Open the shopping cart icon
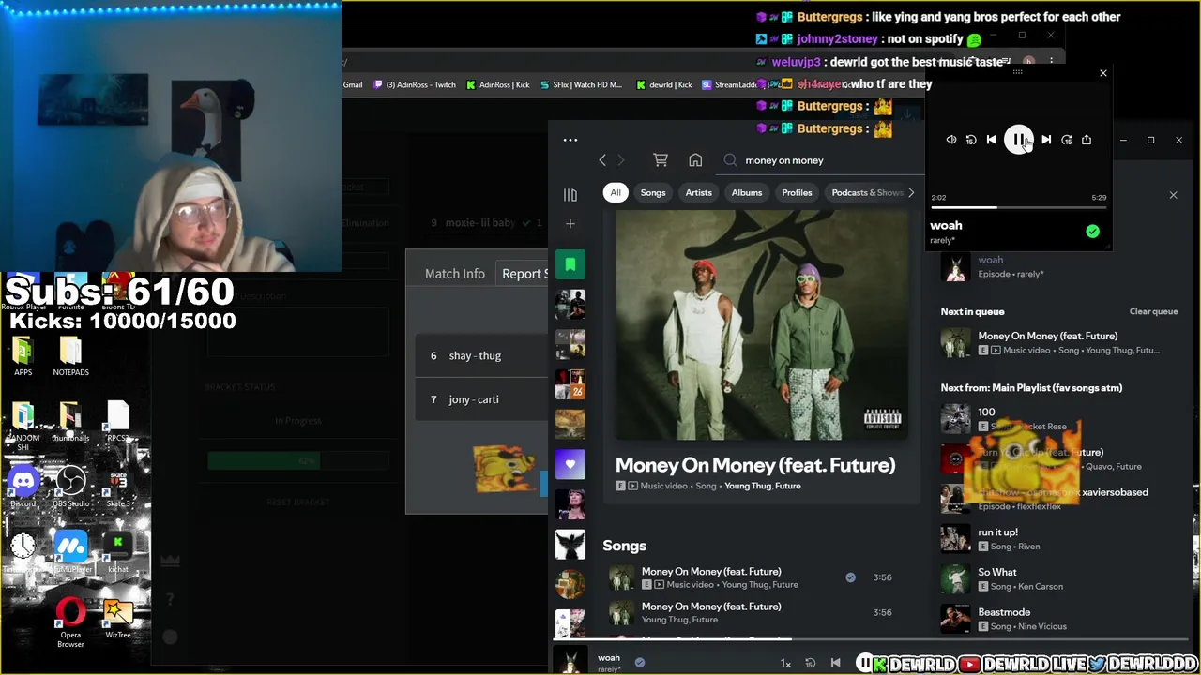Image resolution: width=1201 pixels, height=675 pixels. (661, 160)
